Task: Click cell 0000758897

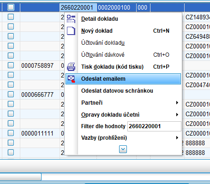Action: 40,65
